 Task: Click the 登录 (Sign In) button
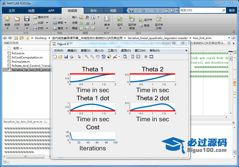232,10
